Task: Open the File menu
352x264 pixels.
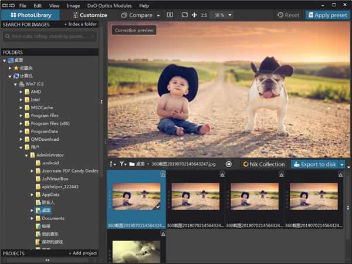Action: [23, 6]
